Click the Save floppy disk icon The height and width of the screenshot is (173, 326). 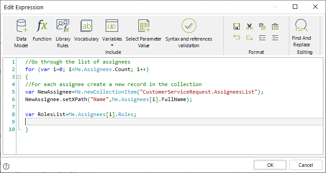tap(237, 26)
